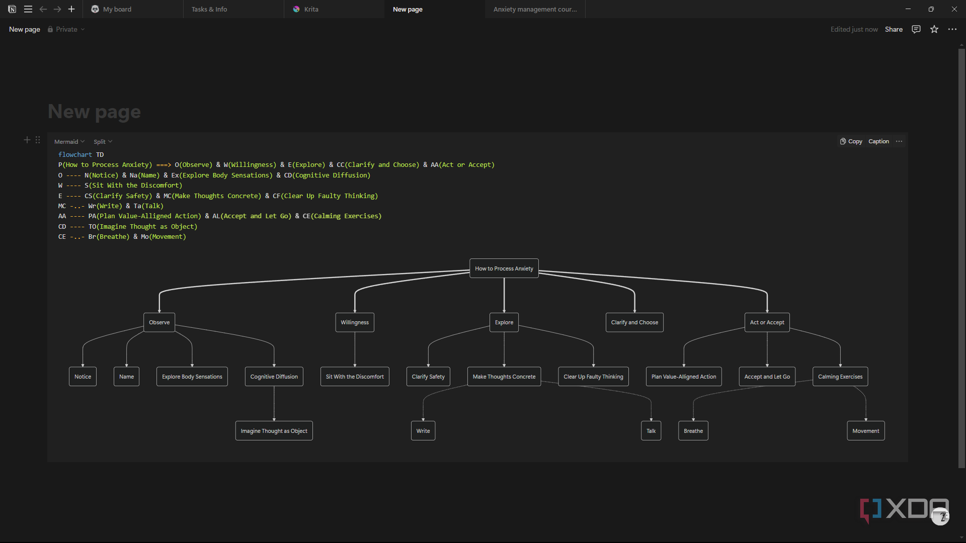Click the 'Breathe' flowchart node

click(693, 431)
